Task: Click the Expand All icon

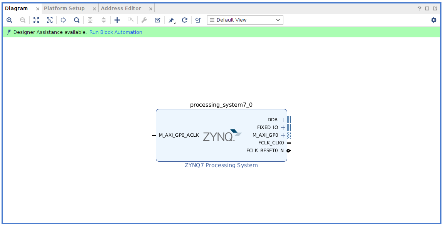Action: [104, 20]
